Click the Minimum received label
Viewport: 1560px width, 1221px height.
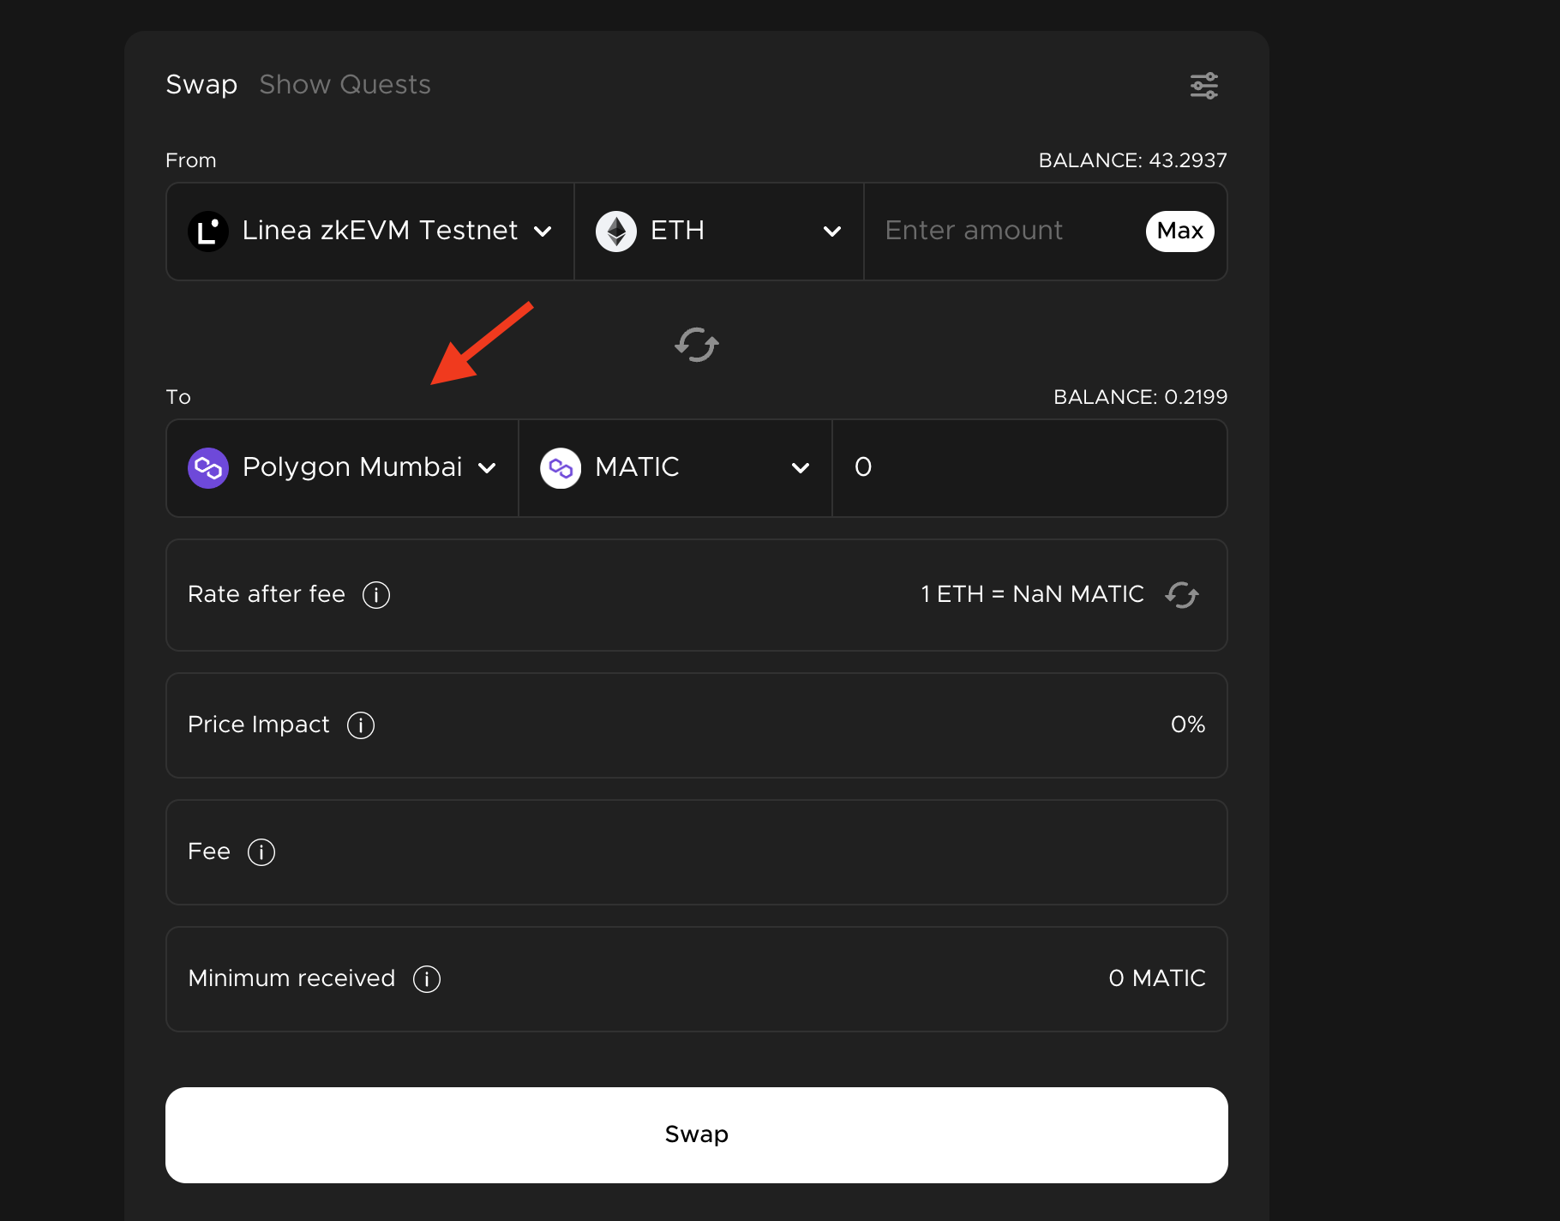291,978
